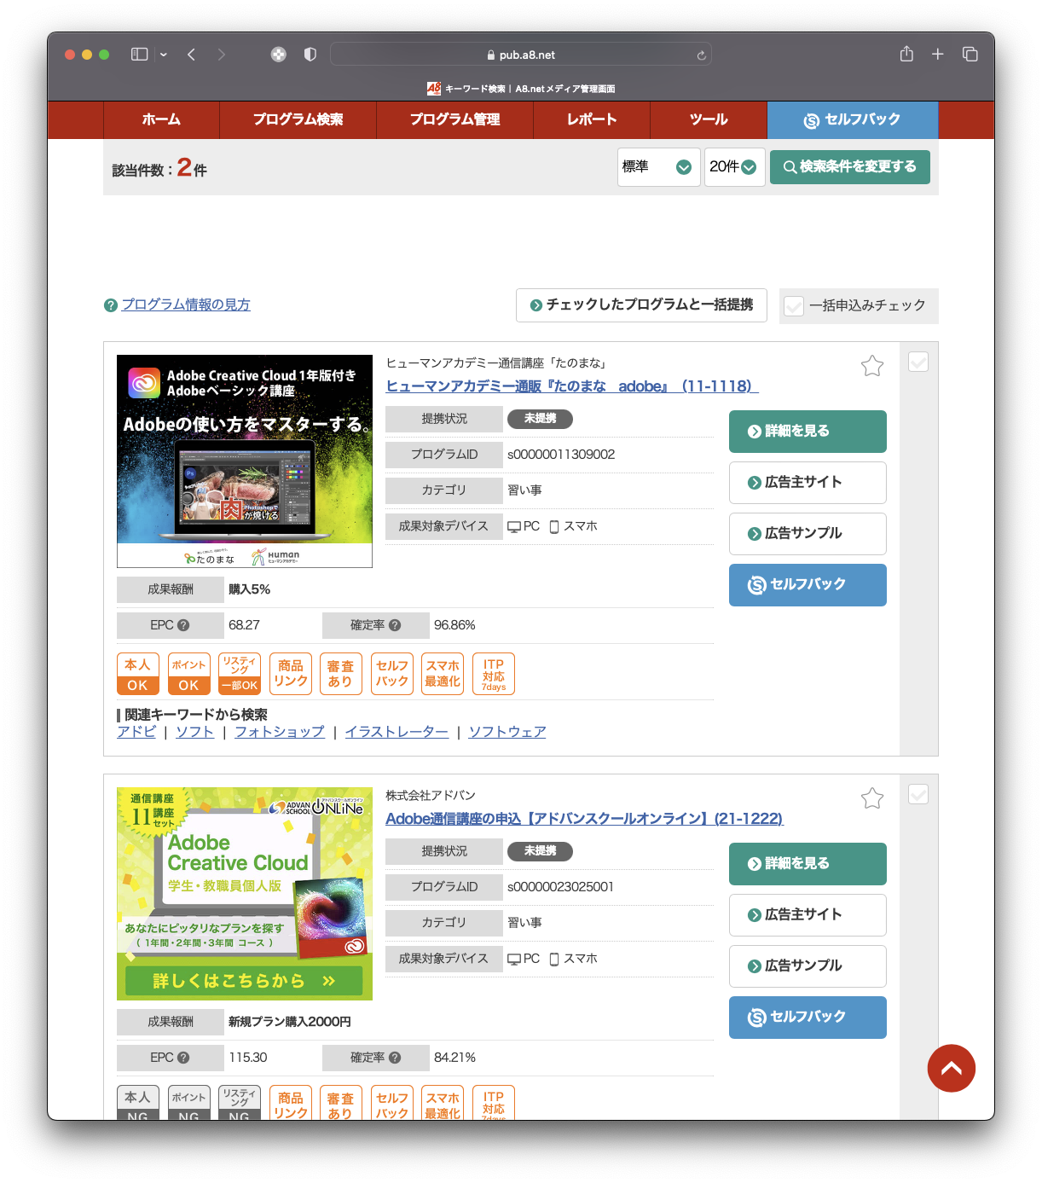Click セルフバック button for ヒューマンアカデミー program

coord(808,585)
